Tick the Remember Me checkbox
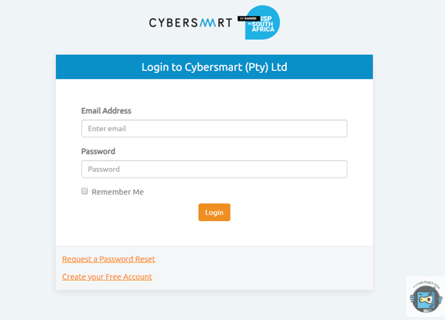445x320 pixels. pos(84,191)
